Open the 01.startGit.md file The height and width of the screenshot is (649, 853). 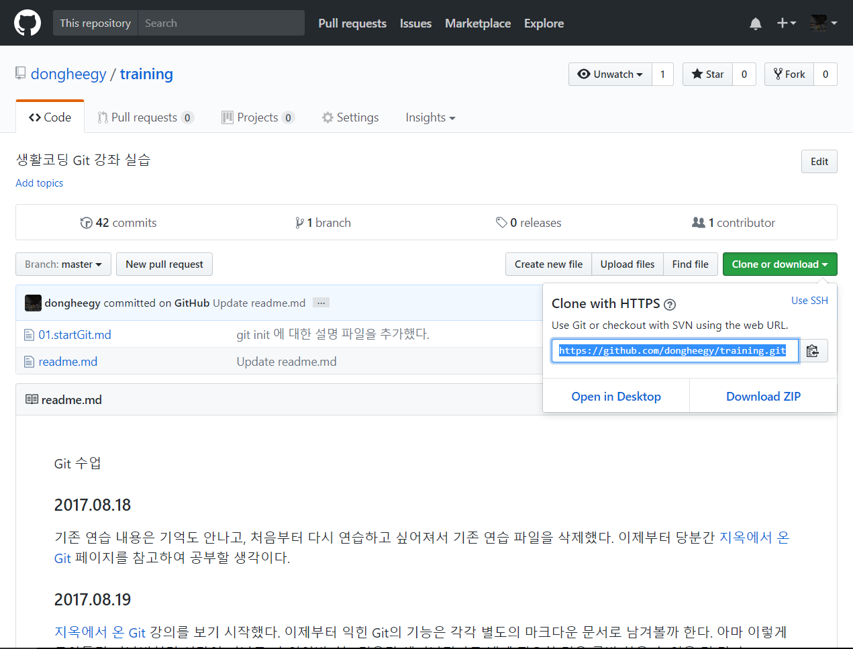[x=74, y=335]
